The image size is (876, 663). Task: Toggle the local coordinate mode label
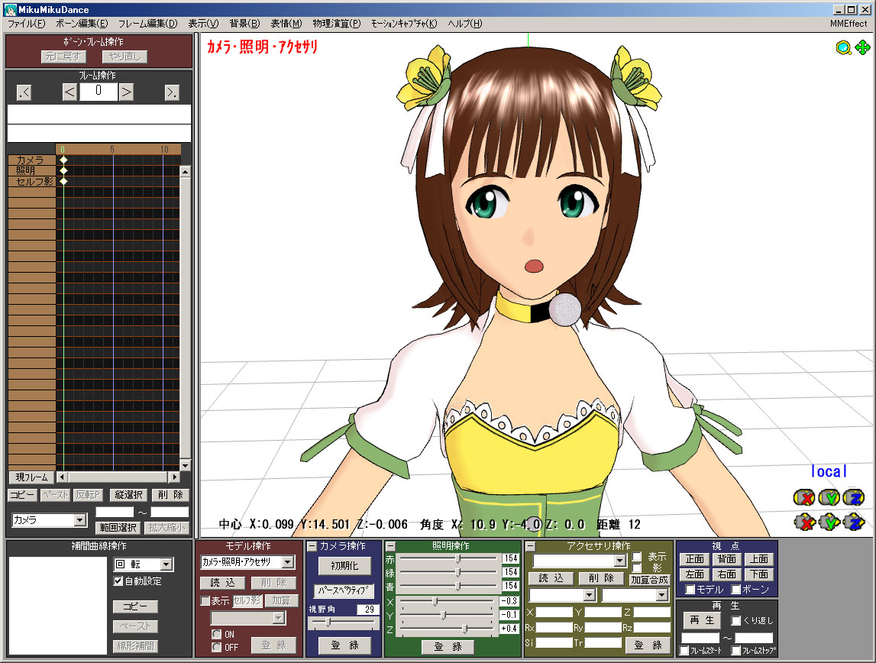point(829,471)
